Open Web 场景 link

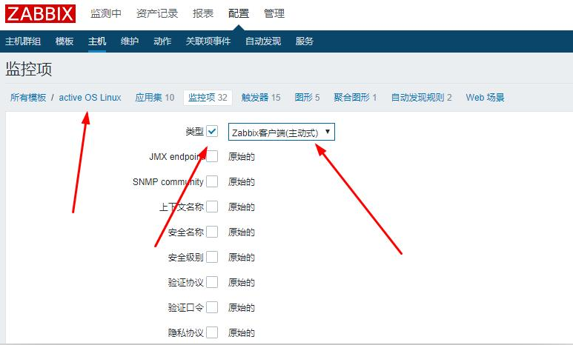click(485, 98)
